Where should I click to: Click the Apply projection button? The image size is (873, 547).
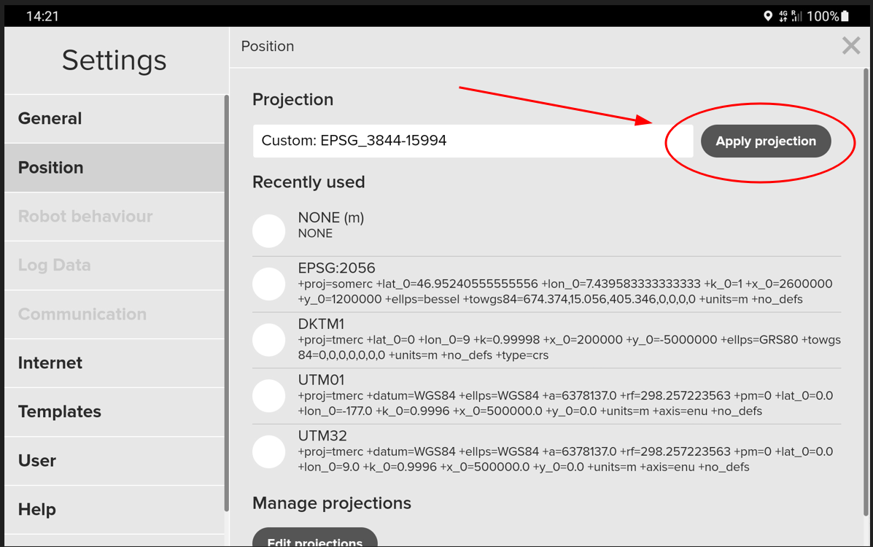click(x=766, y=141)
